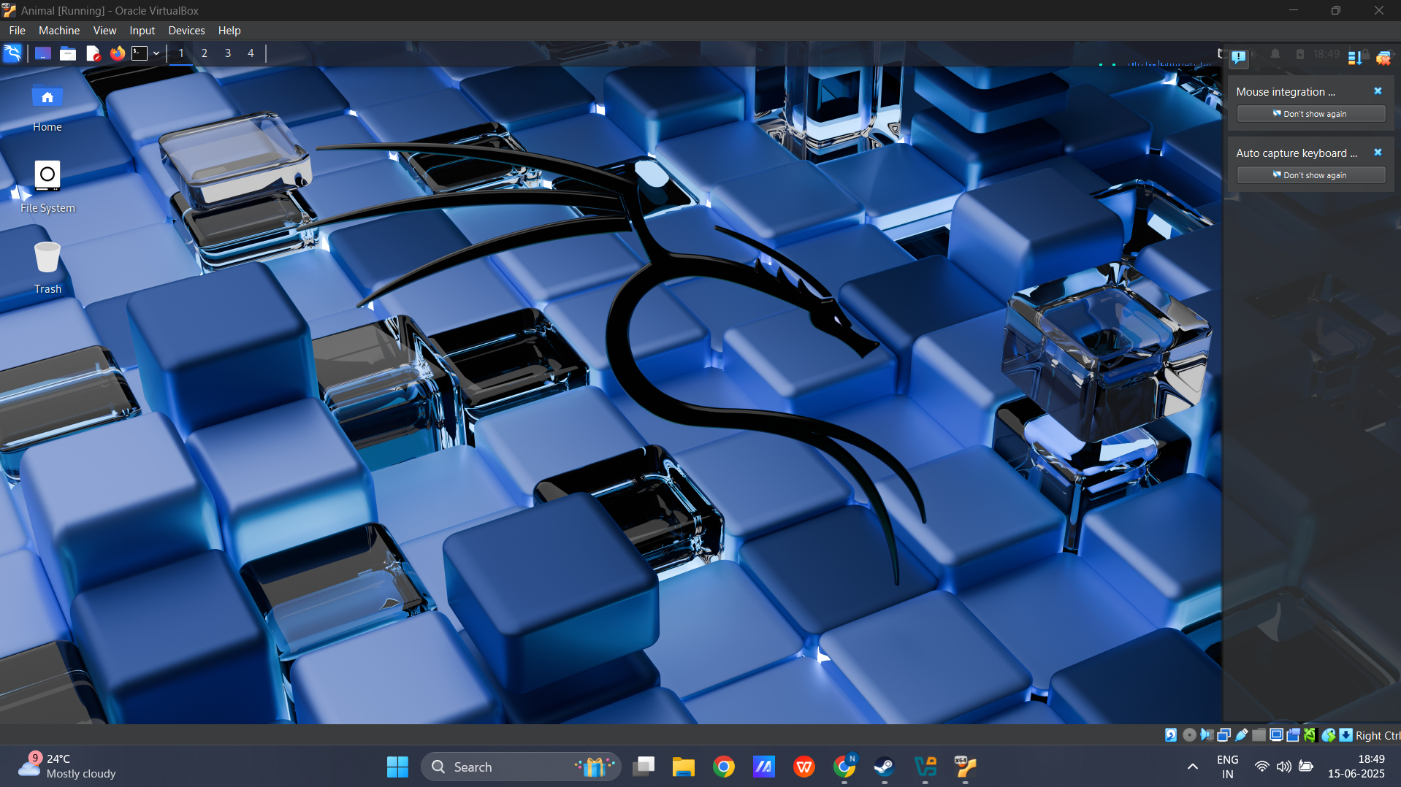The height and width of the screenshot is (787, 1401).
Task: Select the Mouse integration notification text
Action: click(x=1286, y=92)
